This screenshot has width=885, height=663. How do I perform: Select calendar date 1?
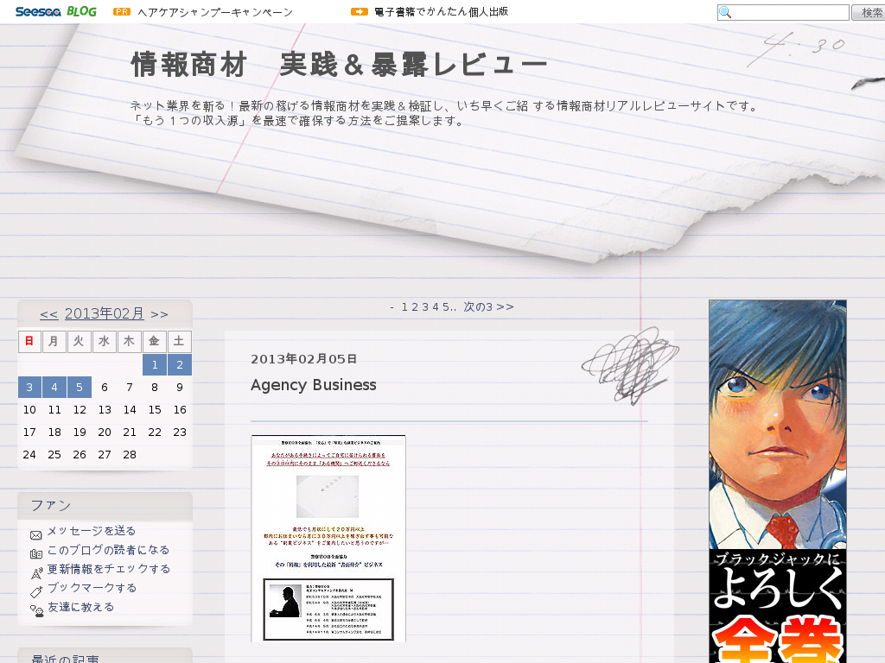point(155,365)
